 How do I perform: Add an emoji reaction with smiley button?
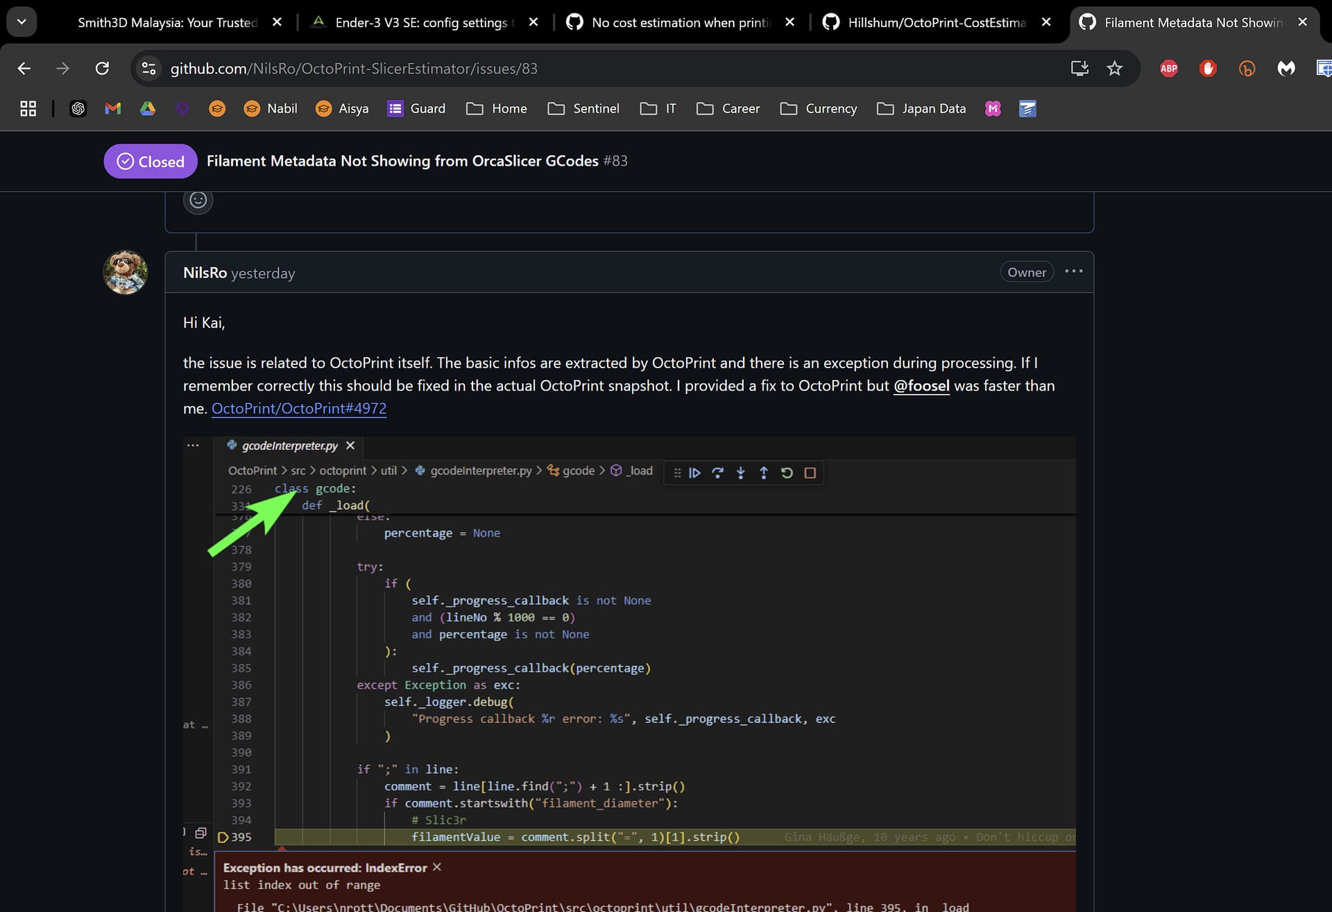[x=198, y=200]
